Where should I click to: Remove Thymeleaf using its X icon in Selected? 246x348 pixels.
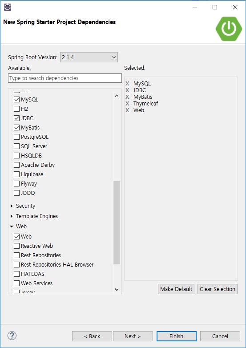[x=127, y=104]
